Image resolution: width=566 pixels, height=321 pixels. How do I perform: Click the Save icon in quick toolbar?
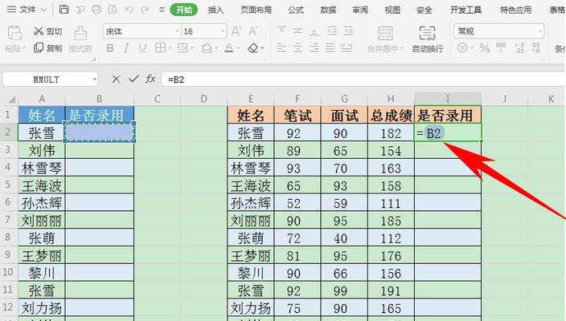(x=64, y=10)
